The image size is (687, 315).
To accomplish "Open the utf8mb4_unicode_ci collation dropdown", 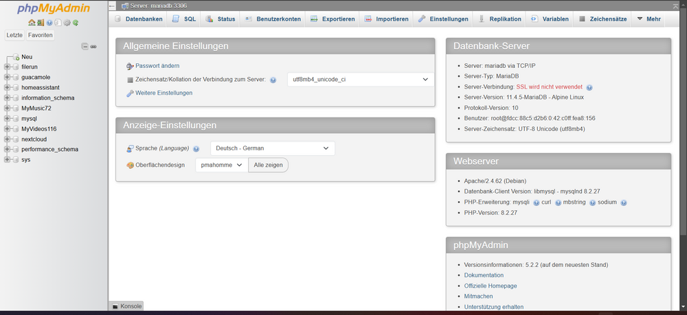I will [x=361, y=80].
